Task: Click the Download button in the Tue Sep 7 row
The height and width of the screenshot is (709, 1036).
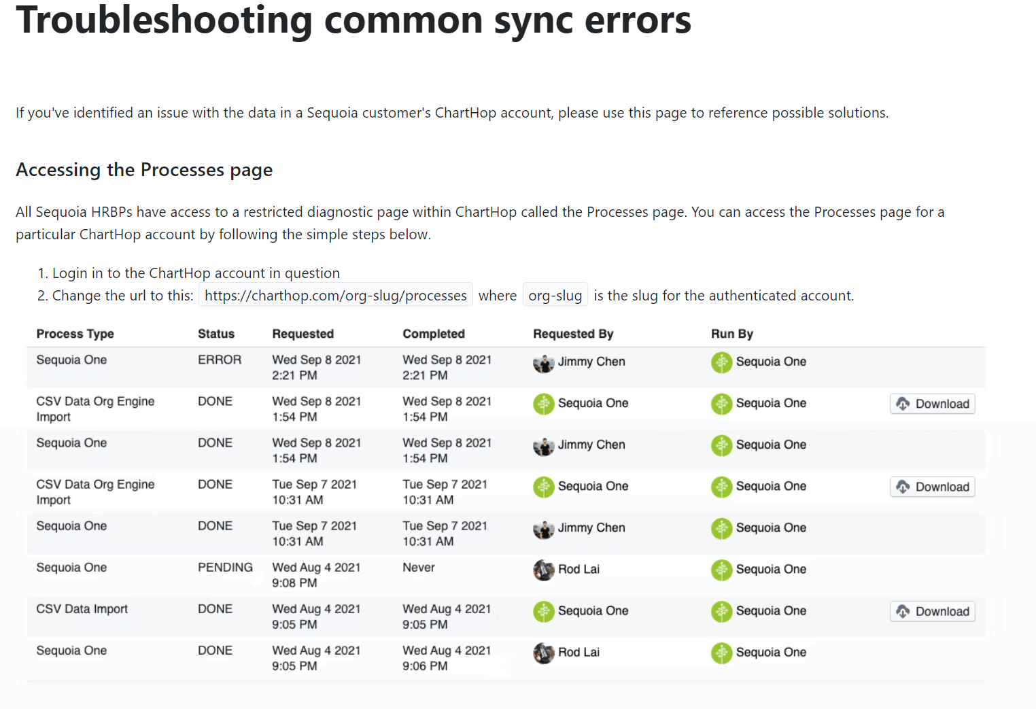Action: (x=932, y=487)
